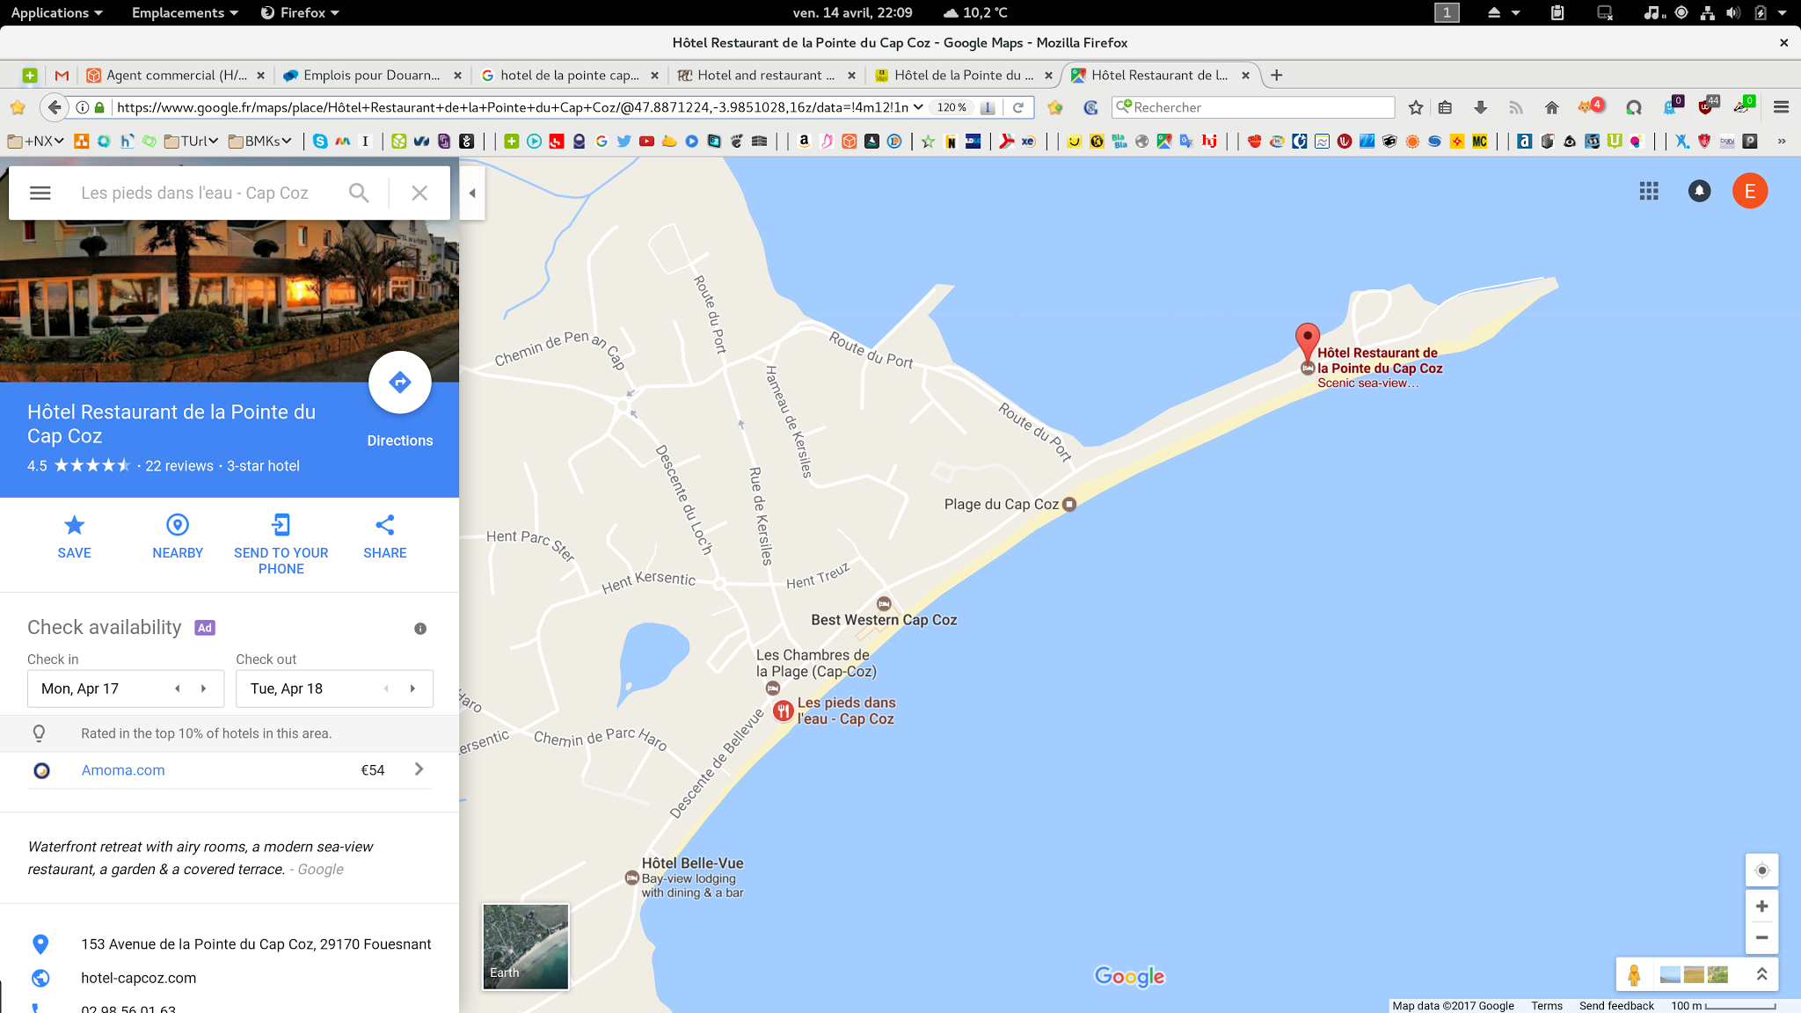The width and height of the screenshot is (1801, 1013).
Task: Show your location with target icon
Action: 1761,871
